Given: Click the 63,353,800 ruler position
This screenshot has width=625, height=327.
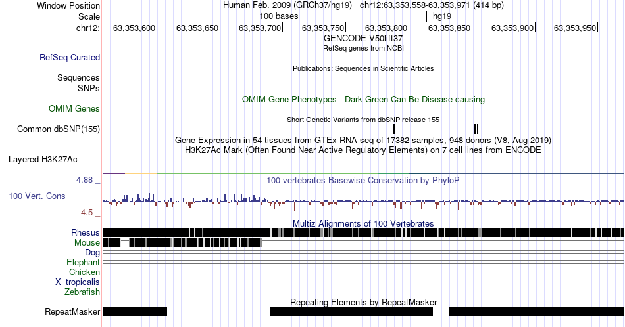Looking at the screenshot, I should 386,28.
